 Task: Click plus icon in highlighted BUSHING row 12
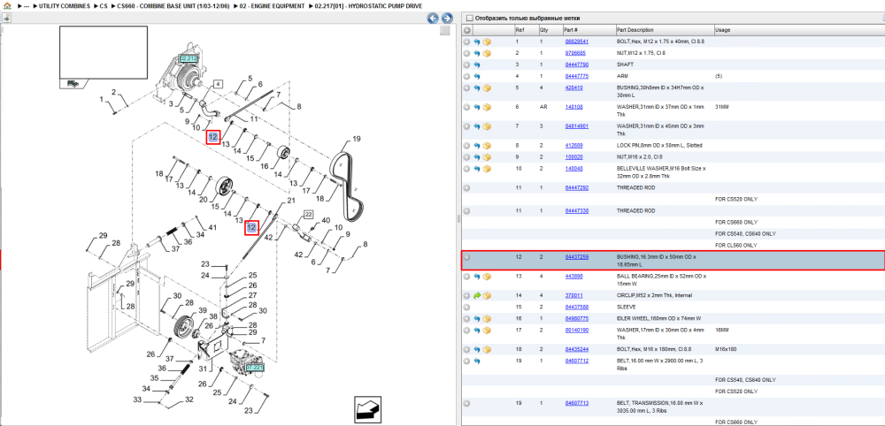click(x=466, y=257)
